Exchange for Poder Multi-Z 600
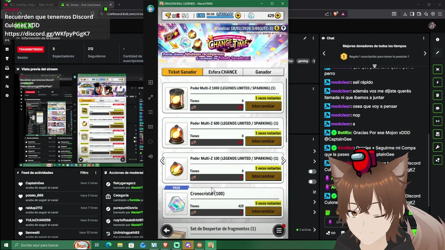This screenshot has width=445, height=250. tap(263, 141)
